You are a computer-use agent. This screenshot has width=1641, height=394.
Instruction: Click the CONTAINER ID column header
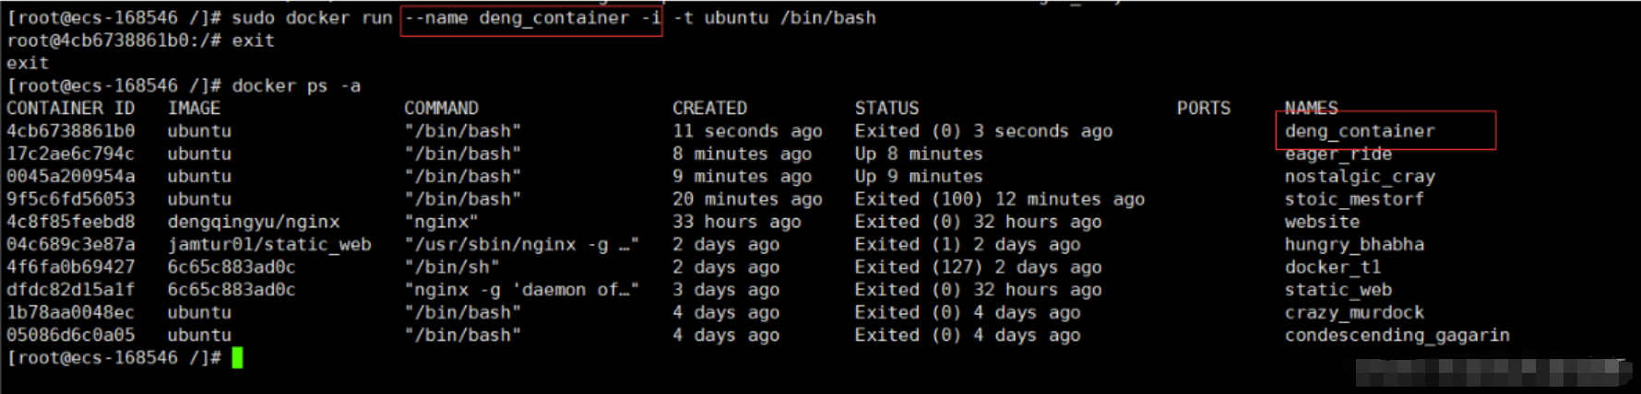click(x=70, y=109)
